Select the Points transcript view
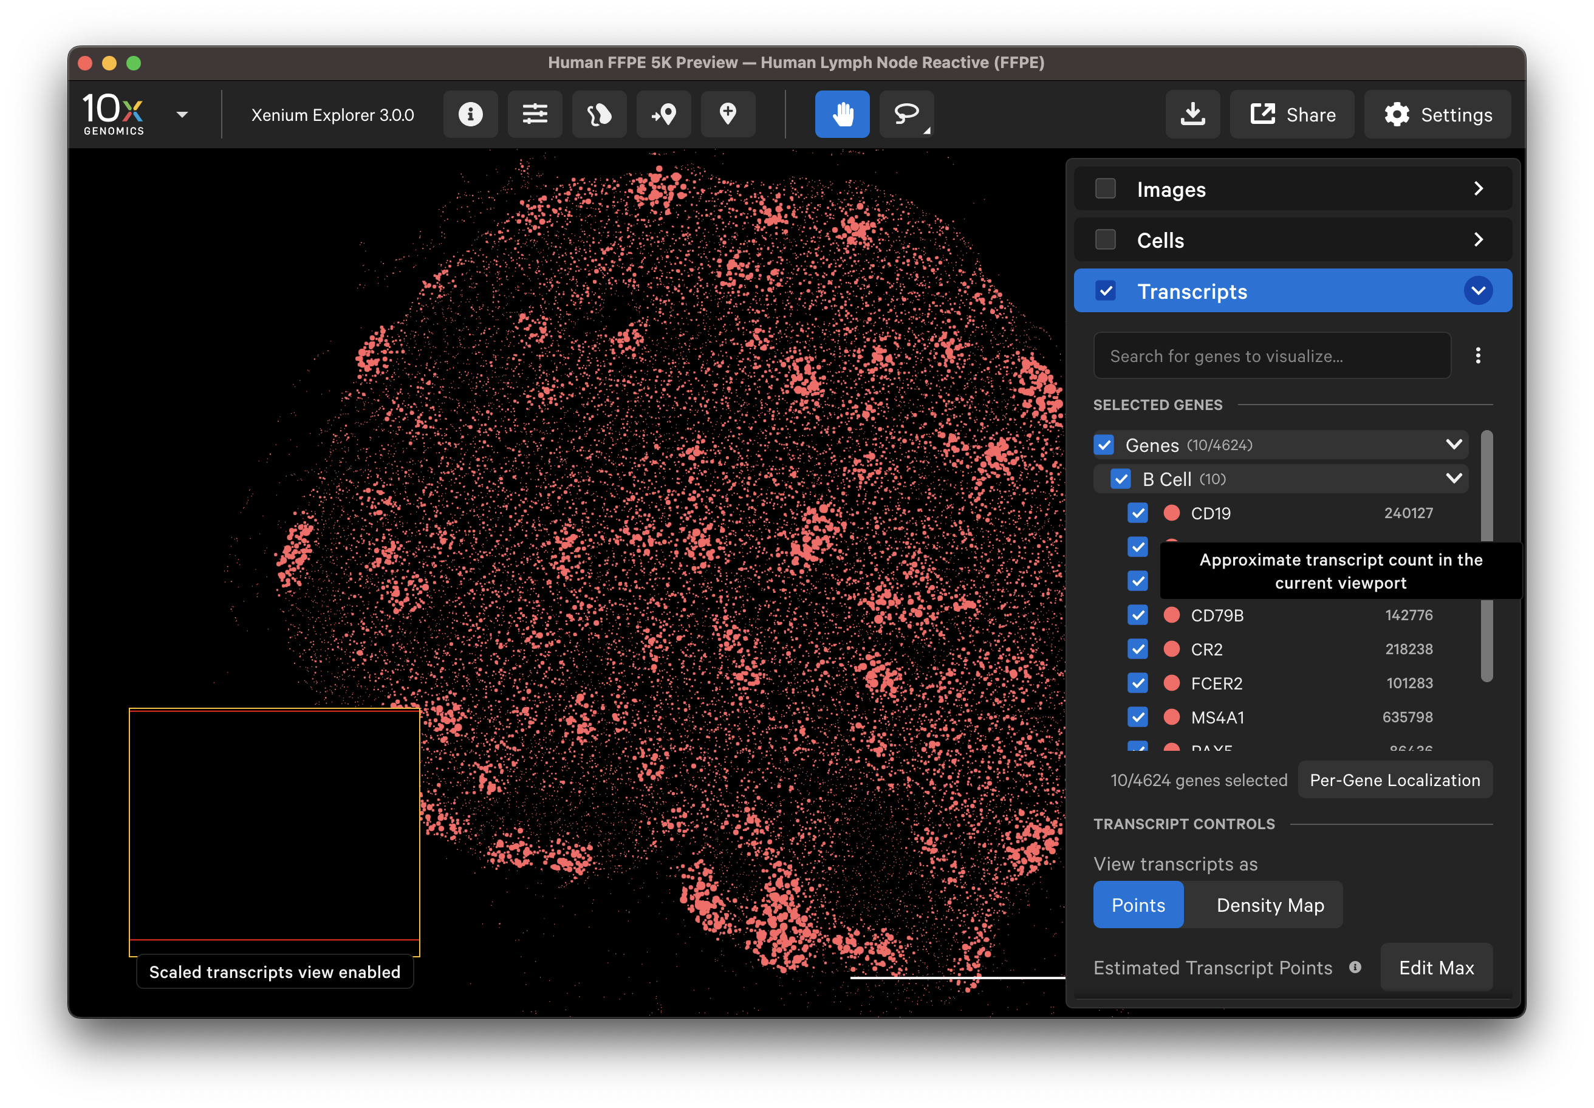Image resolution: width=1594 pixels, height=1108 pixels. coord(1138,905)
